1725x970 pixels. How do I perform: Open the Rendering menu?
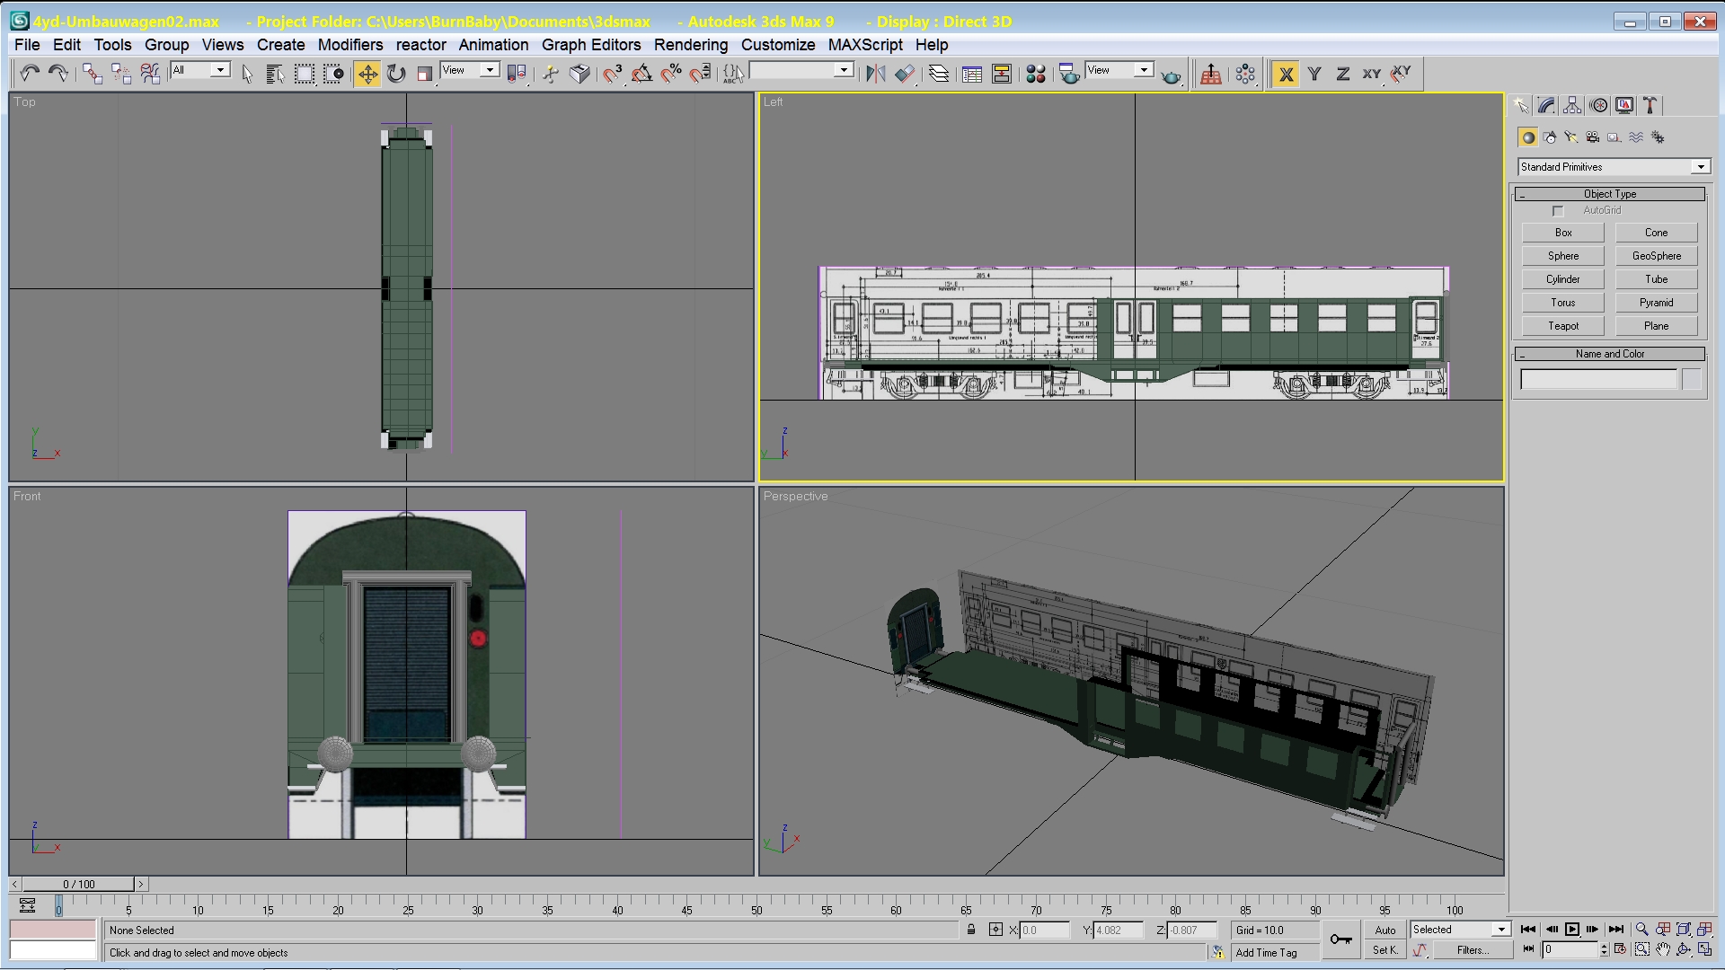[x=690, y=45]
